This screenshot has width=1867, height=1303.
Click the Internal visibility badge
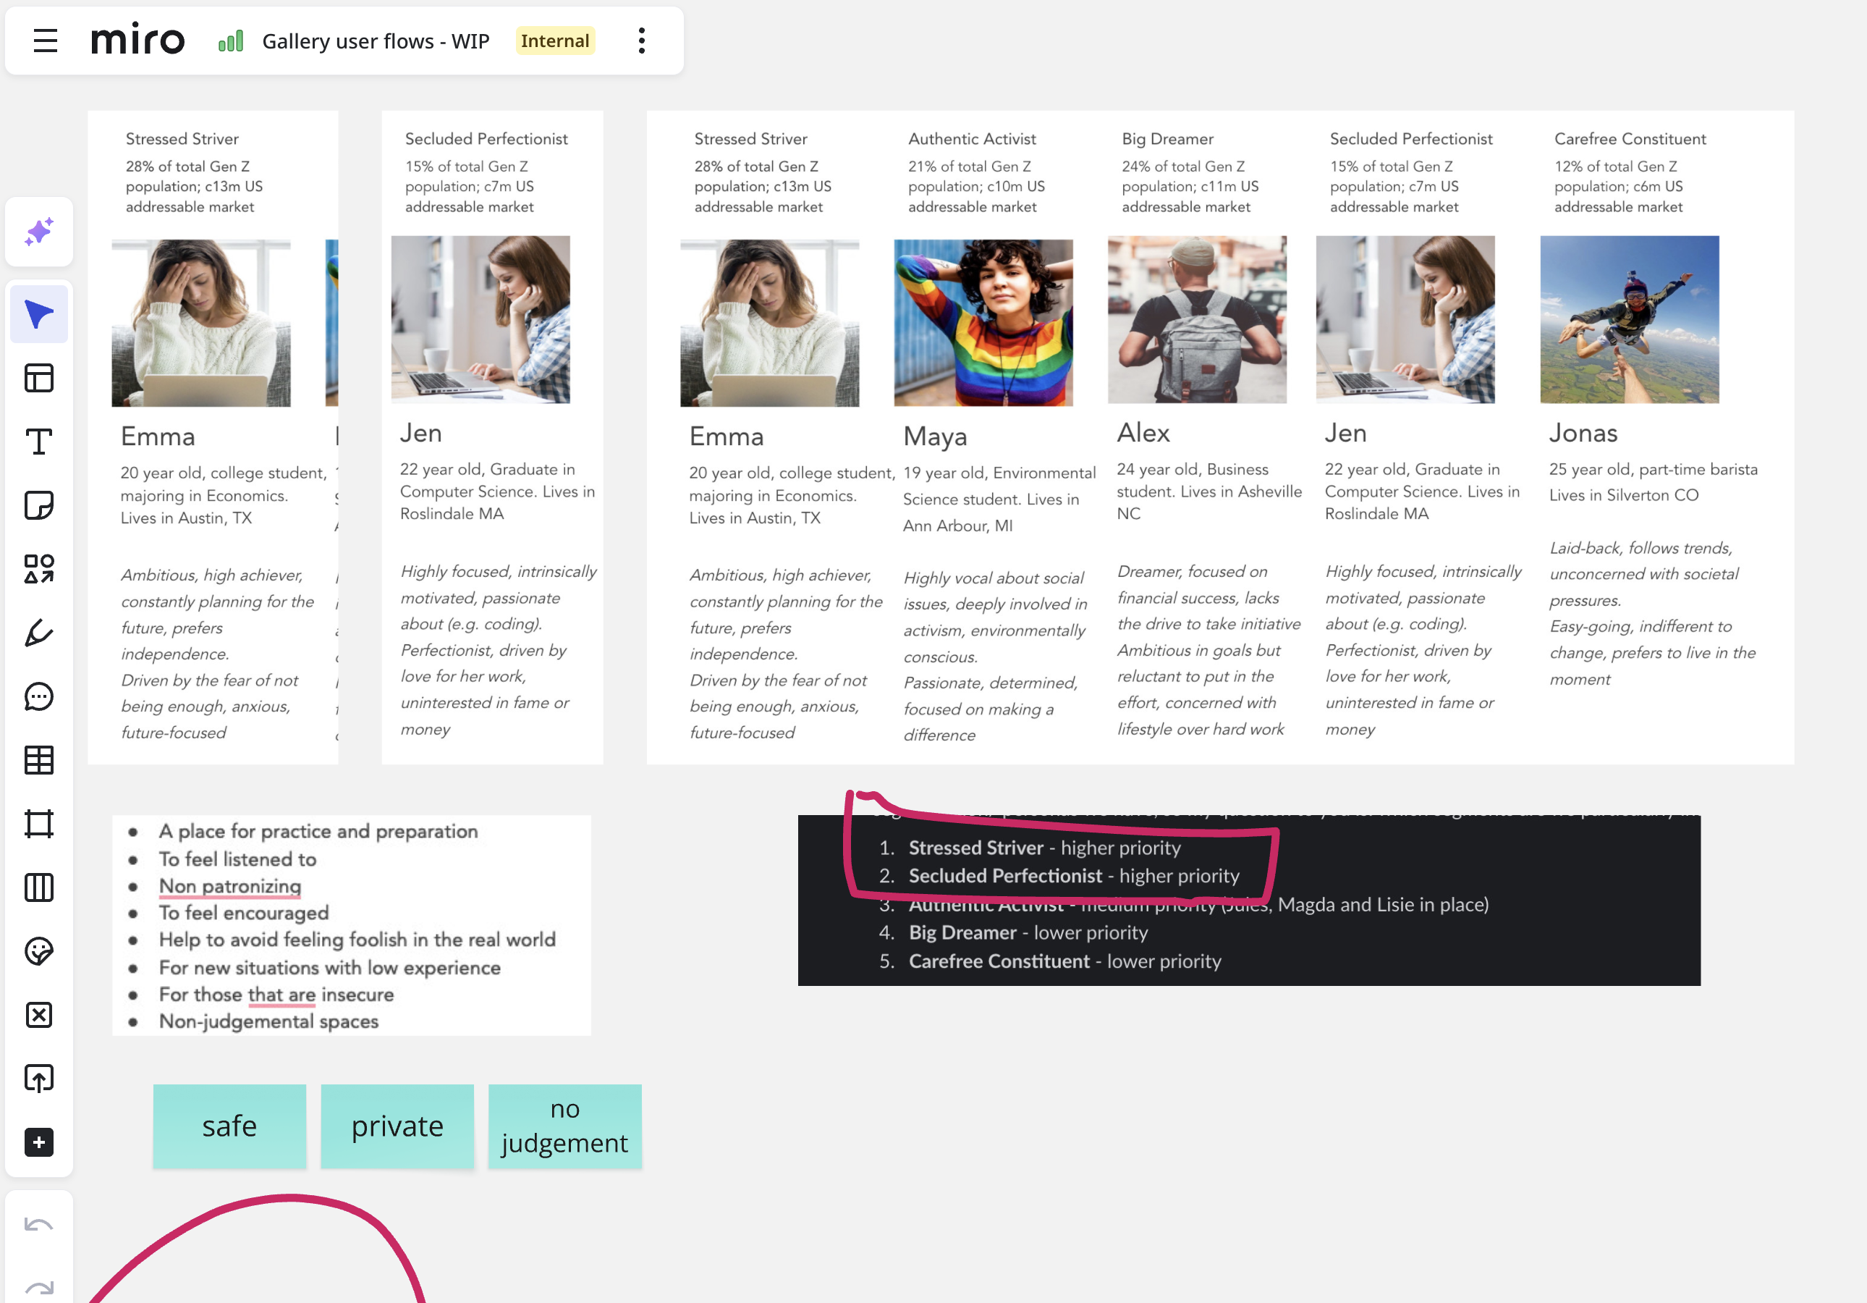click(554, 41)
